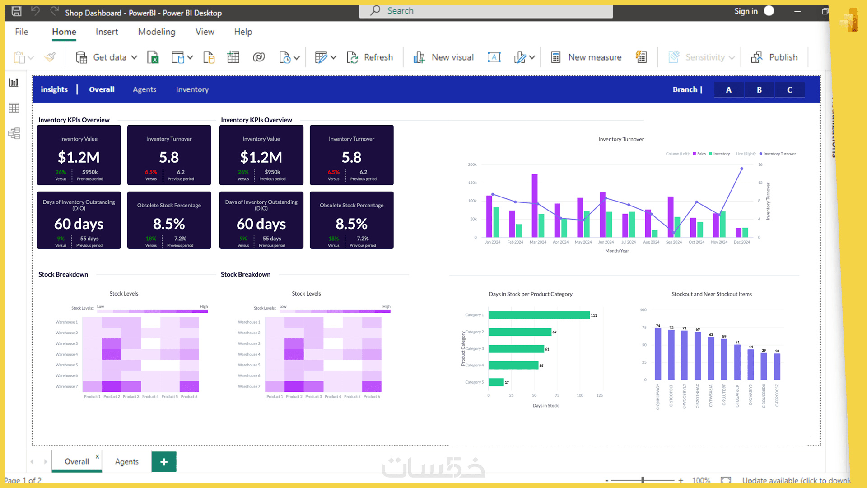Add a new page with plus button
The width and height of the screenshot is (867, 488).
[164, 461]
